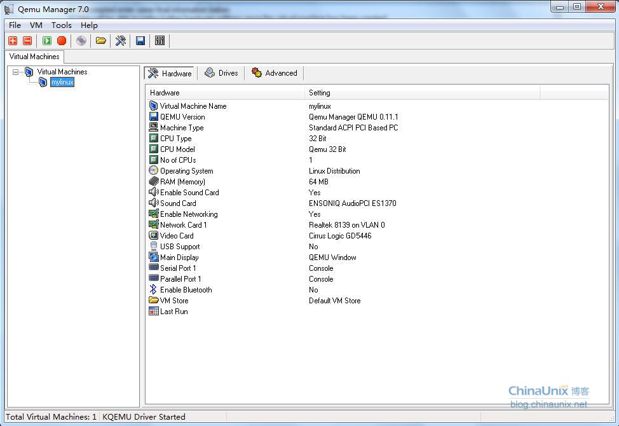Switch to the Drives tab
The height and width of the screenshot is (426, 619).
pyautogui.click(x=221, y=73)
